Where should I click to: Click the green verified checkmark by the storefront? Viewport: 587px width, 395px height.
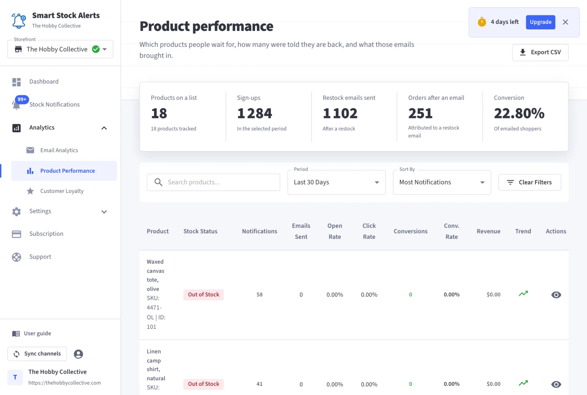click(x=96, y=49)
